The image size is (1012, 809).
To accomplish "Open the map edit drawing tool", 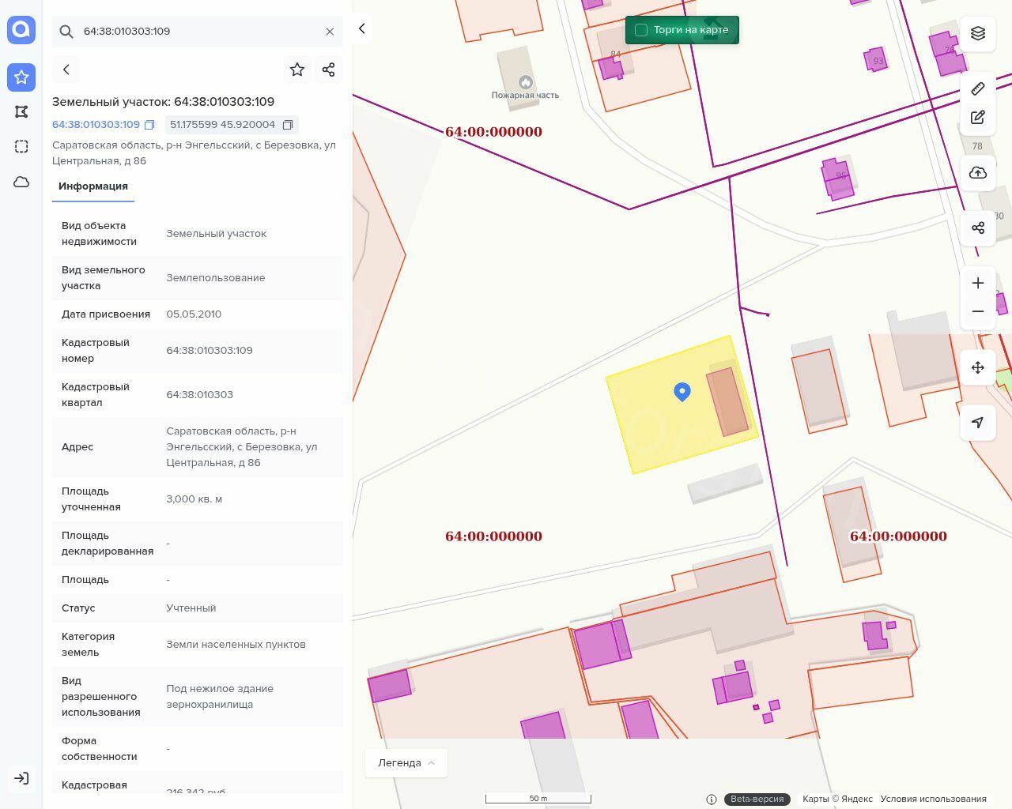I will coord(978,117).
